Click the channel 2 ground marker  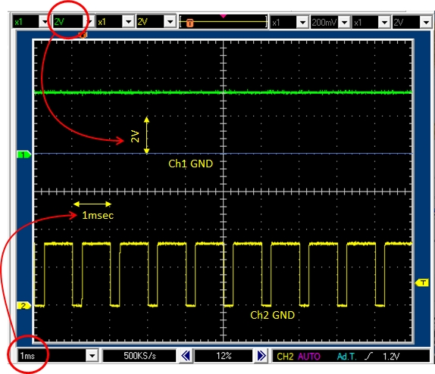point(23,306)
